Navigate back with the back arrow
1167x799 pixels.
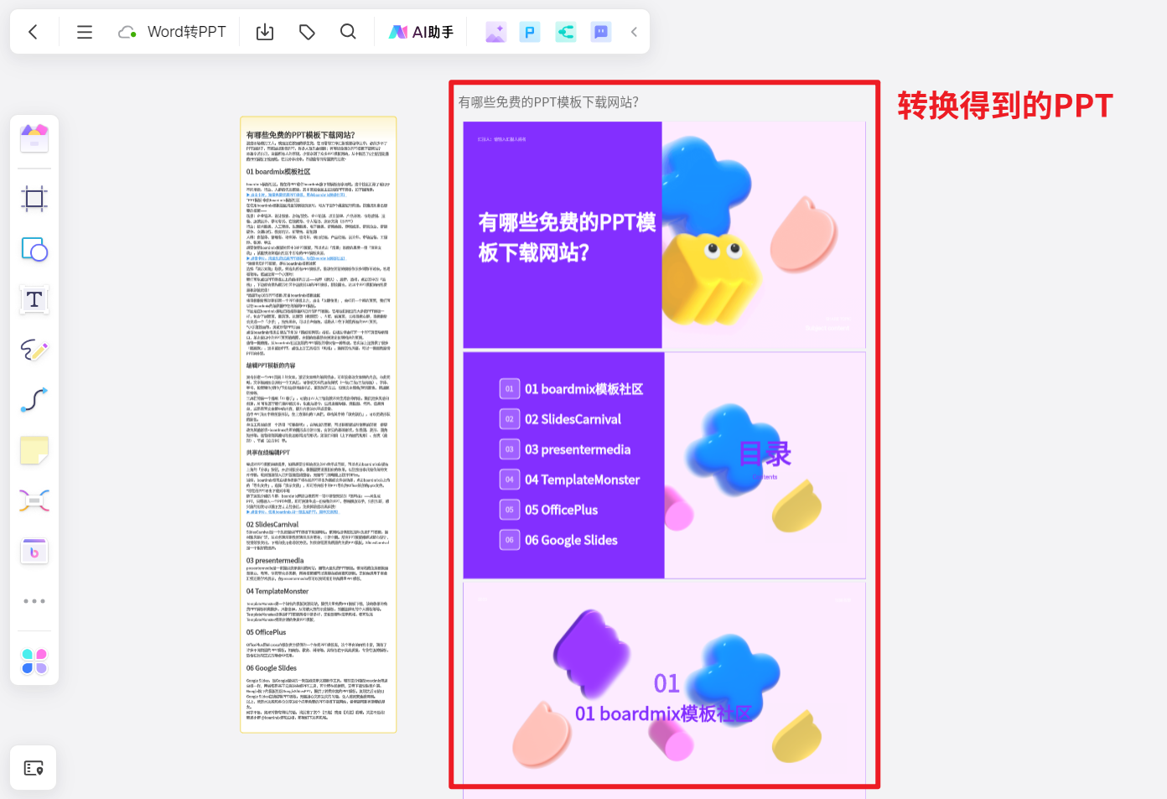[x=34, y=31]
